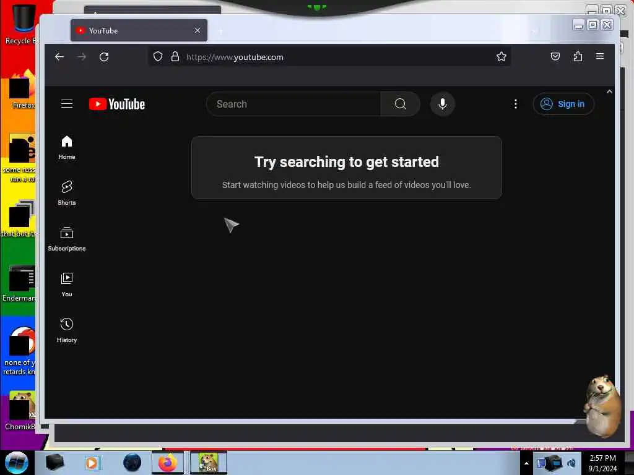Open media player taskbar icon
The width and height of the screenshot is (634, 475).
click(92, 463)
